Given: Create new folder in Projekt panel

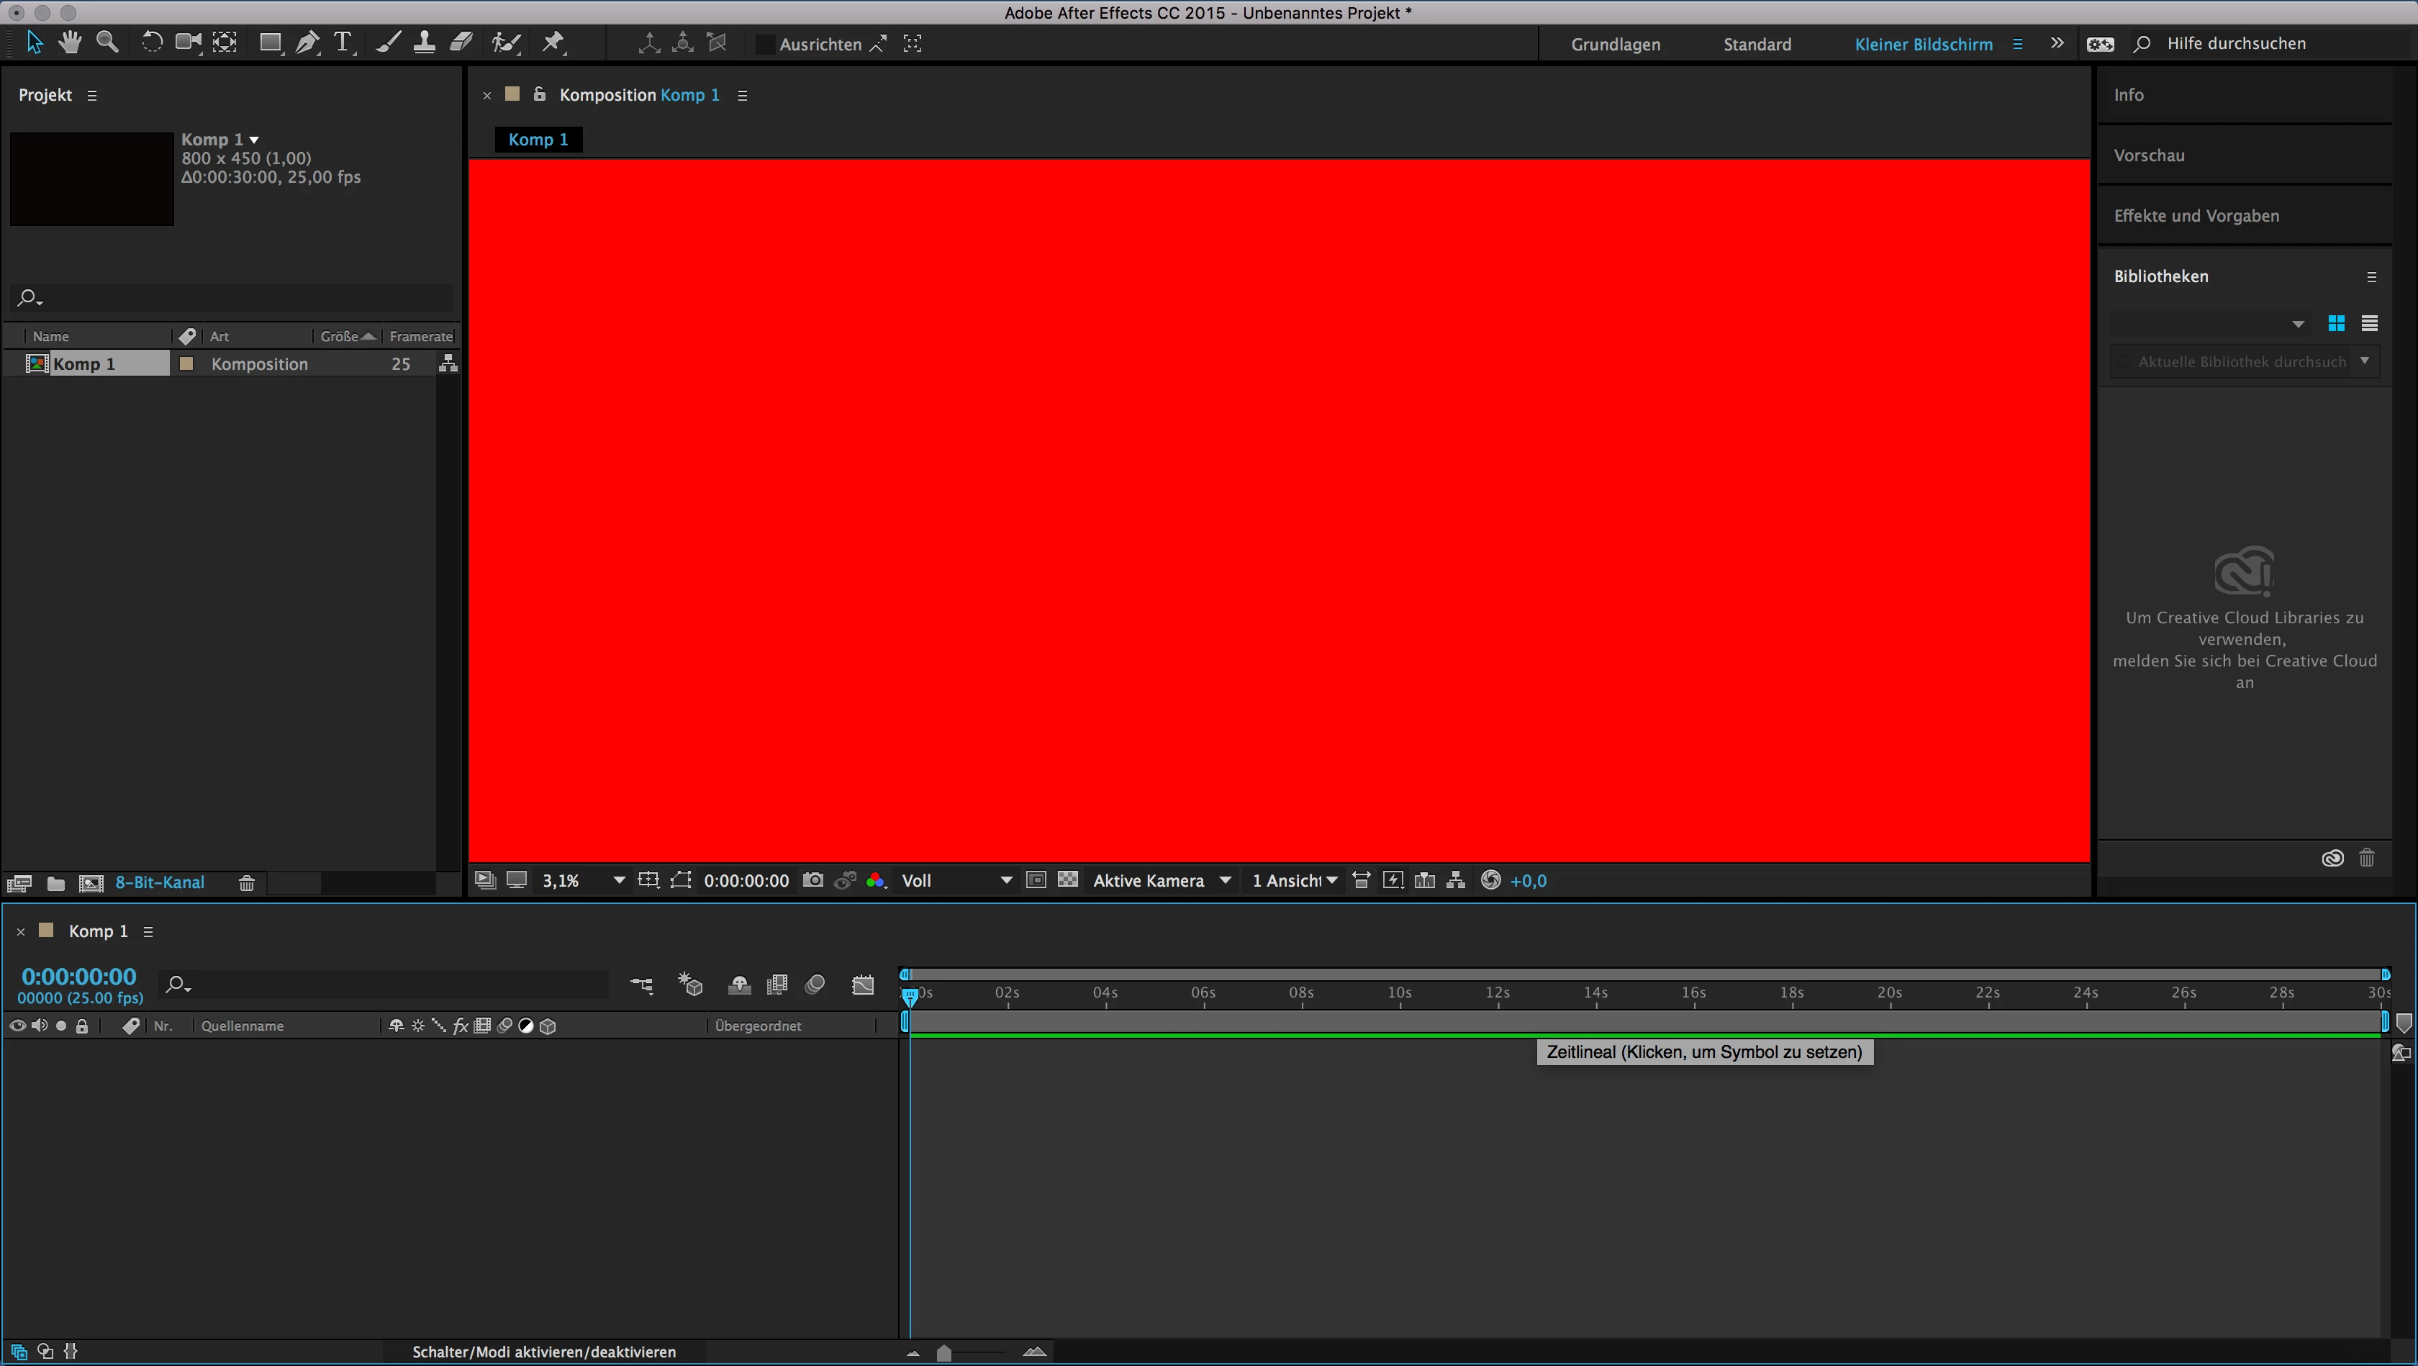Looking at the screenshot, I should point(55,884).
